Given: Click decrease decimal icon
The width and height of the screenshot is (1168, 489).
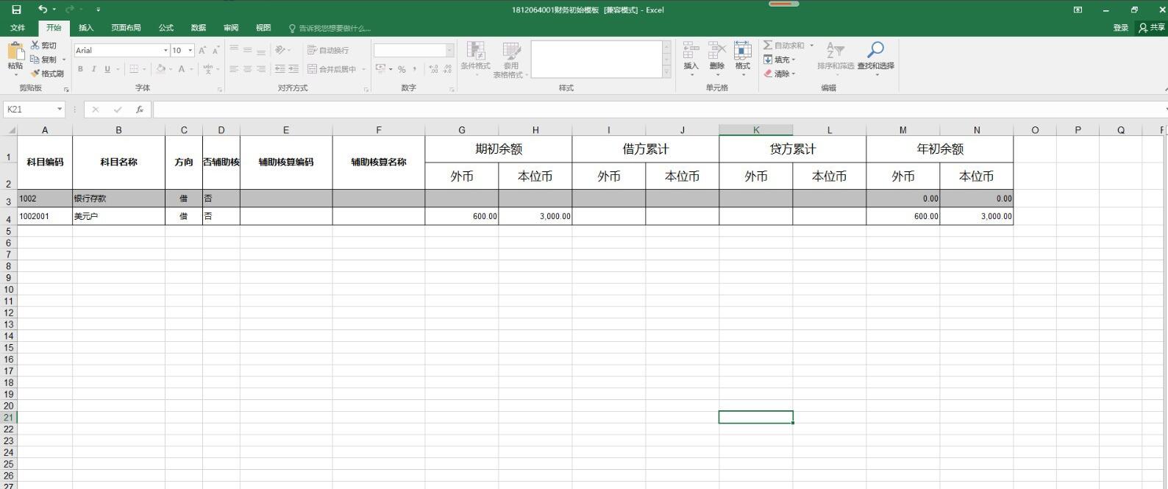Looking at the screenshot, I should point(447,69).
